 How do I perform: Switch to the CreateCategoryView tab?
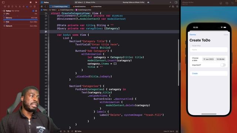(x=60, y=7)
